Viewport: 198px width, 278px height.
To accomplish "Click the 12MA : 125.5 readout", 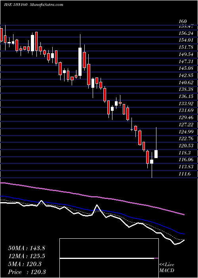I will (x=27, y=256).
